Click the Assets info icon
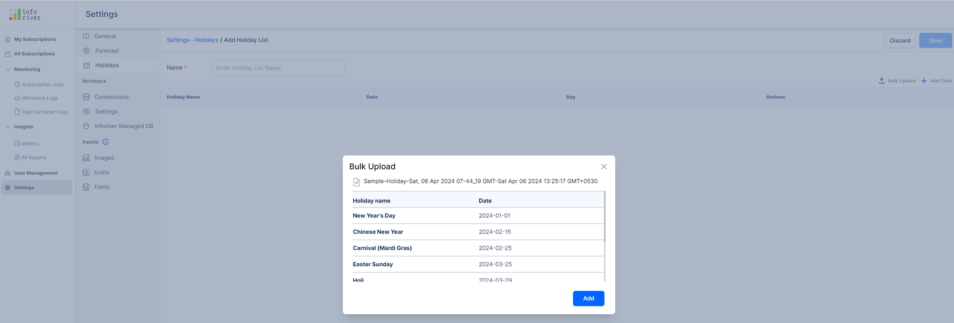Image resolution: width=954 pixels, height=323 pixels. pos(106,142)
